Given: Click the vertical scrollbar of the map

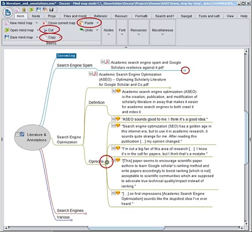Looking at the screenshot, I should pyautogui.click(x=246, y=138).
